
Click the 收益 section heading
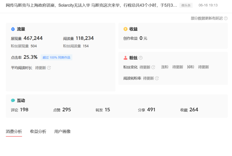(133, 29)
